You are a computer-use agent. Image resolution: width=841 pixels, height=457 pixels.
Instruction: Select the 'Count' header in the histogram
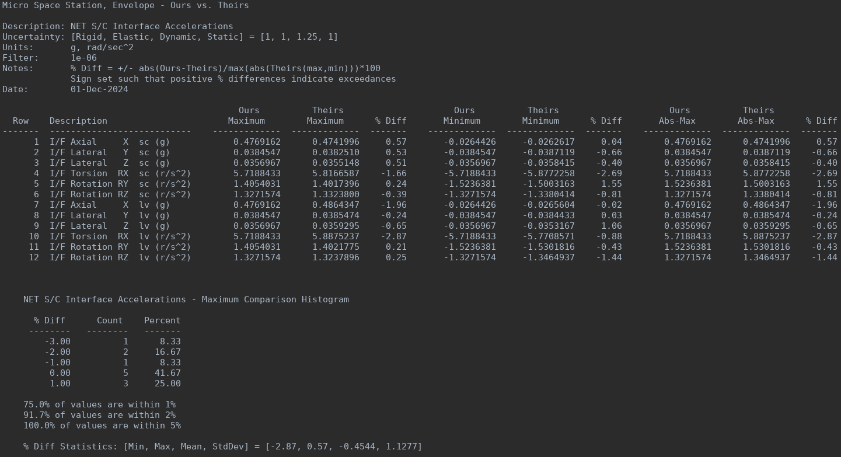click(110, 320)
